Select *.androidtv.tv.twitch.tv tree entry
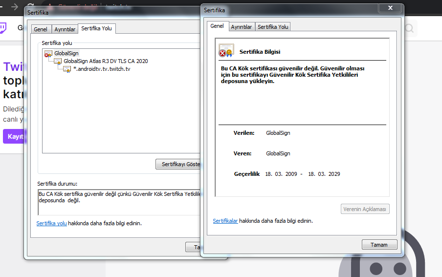Image resolution: width=442 pixels, height=277 pixels. click(102, 69)
